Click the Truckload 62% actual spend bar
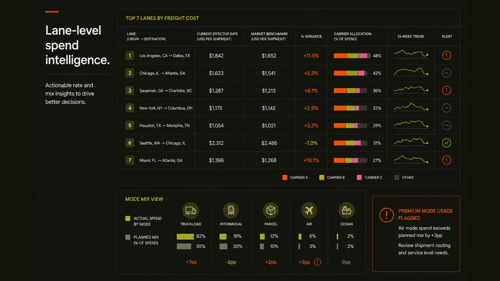This screenshot has width=500, height=281. click(x=185, y=236)
